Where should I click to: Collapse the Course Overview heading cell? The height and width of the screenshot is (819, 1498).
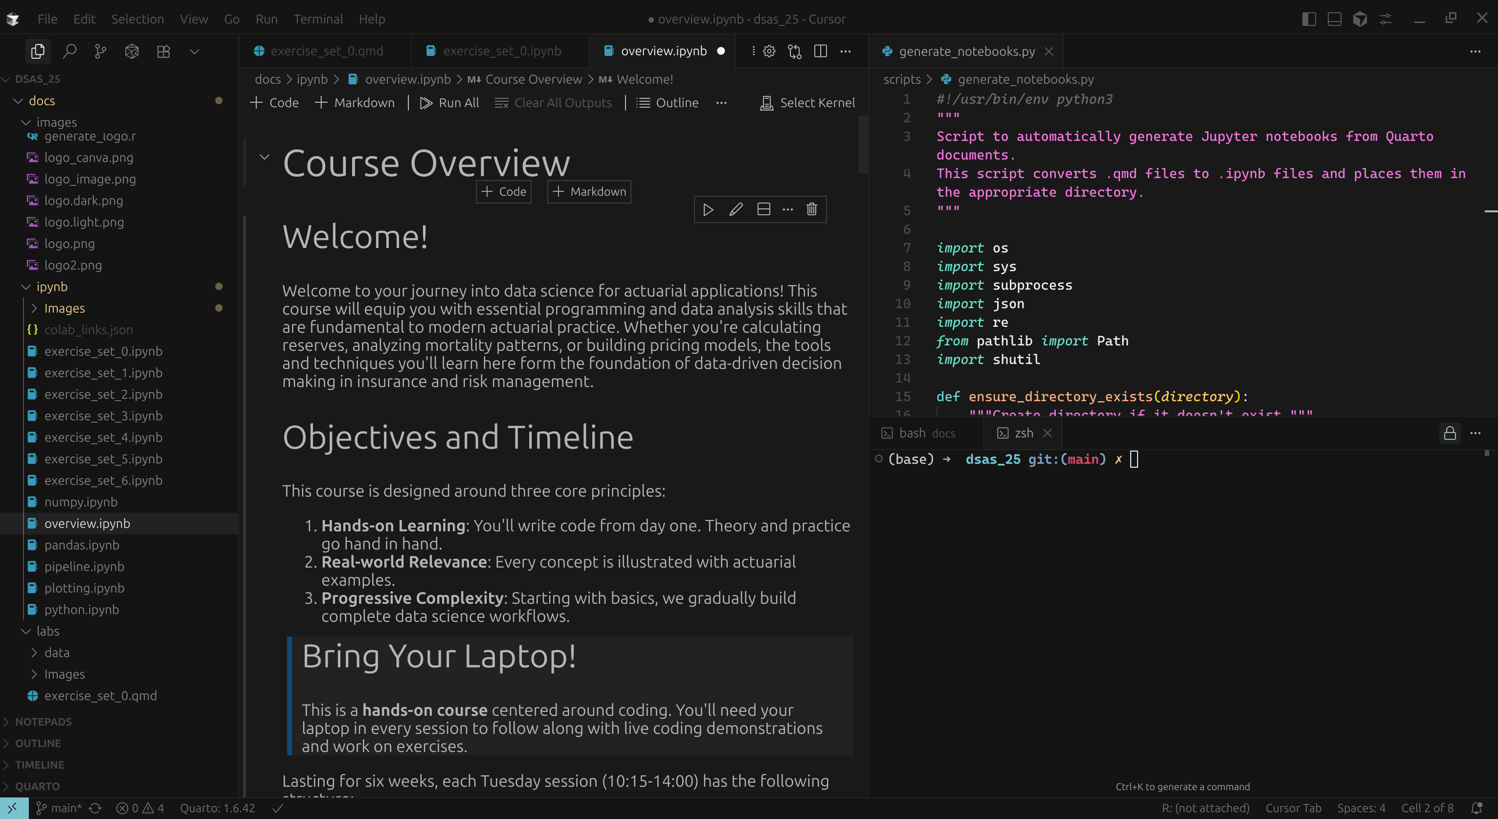tap(265, 157)
